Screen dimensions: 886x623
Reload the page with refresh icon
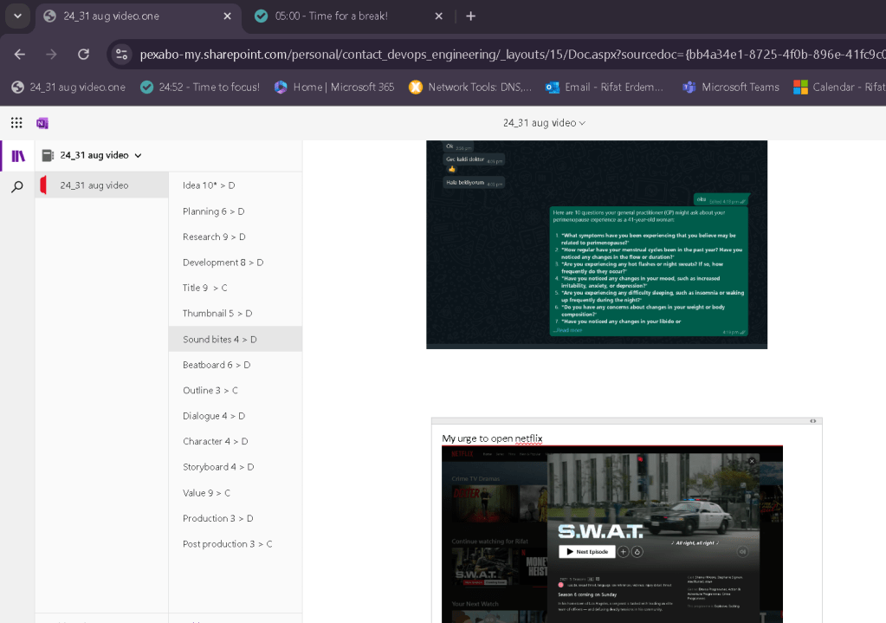[84, 55]
